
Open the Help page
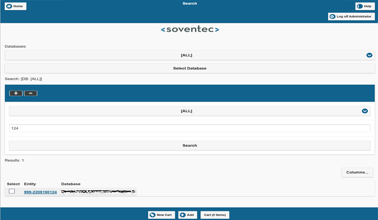pos(365,6)
